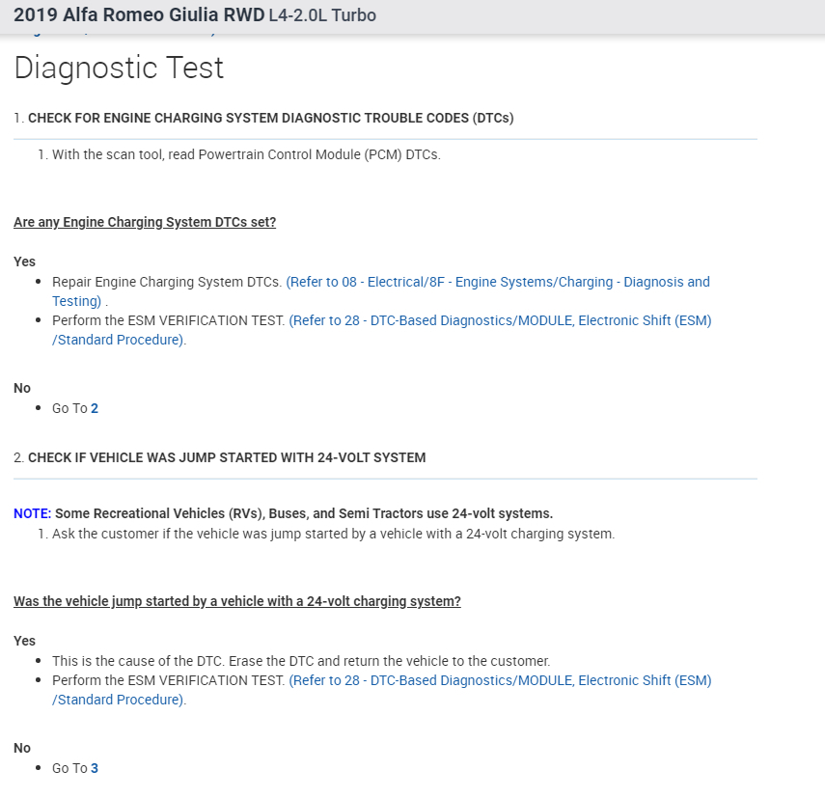Click the "read Powertrain Control Module DTCs" instruction
The image size is (825, 798).
coord(246,154)
